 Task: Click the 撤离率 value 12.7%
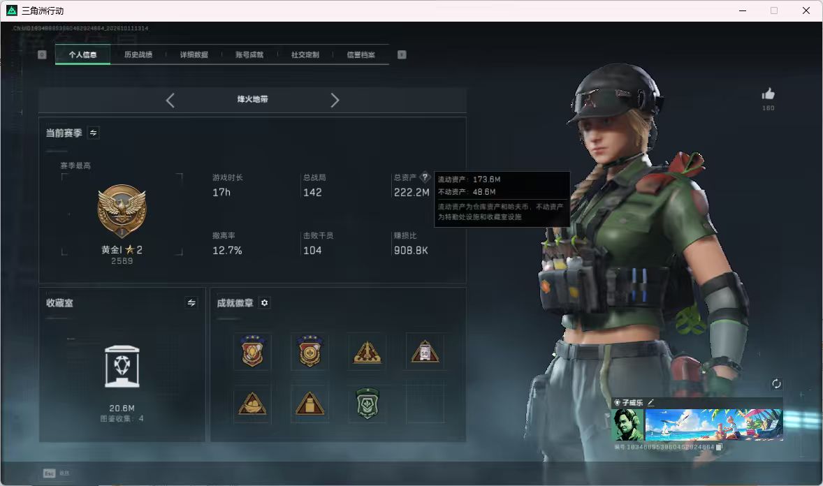click(227, 251)
